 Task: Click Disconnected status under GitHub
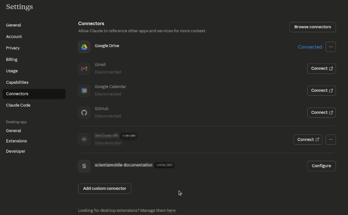[x=108, y=116]
